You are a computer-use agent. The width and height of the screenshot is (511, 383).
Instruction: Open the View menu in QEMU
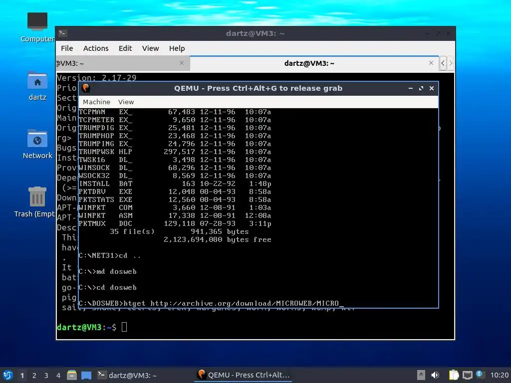coord(126,102)
